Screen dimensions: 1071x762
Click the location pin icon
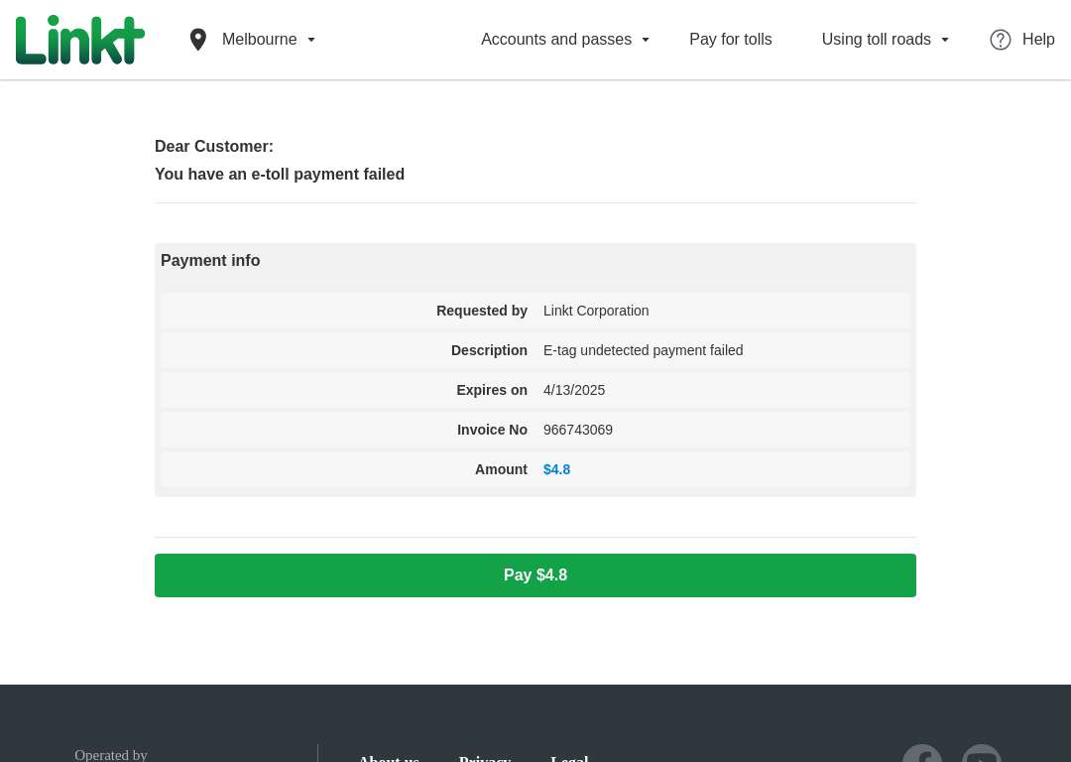coord(198,40)
